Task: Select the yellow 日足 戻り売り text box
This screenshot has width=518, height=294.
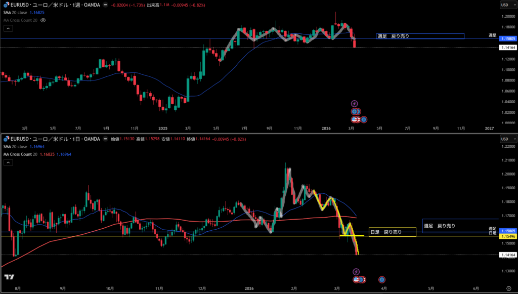Action: pos(393,232)
